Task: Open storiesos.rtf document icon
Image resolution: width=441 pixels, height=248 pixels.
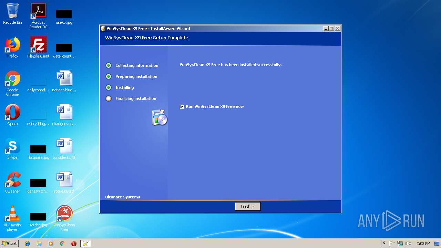Action: [64, 183]
